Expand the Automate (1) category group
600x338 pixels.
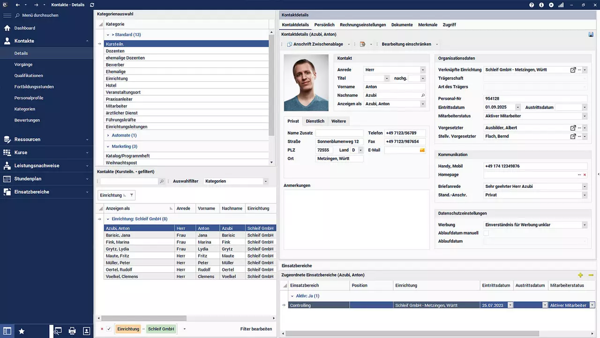(108, 135)
